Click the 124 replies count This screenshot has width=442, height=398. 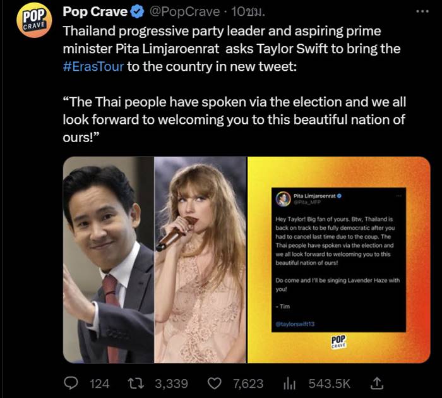[100, 383]
